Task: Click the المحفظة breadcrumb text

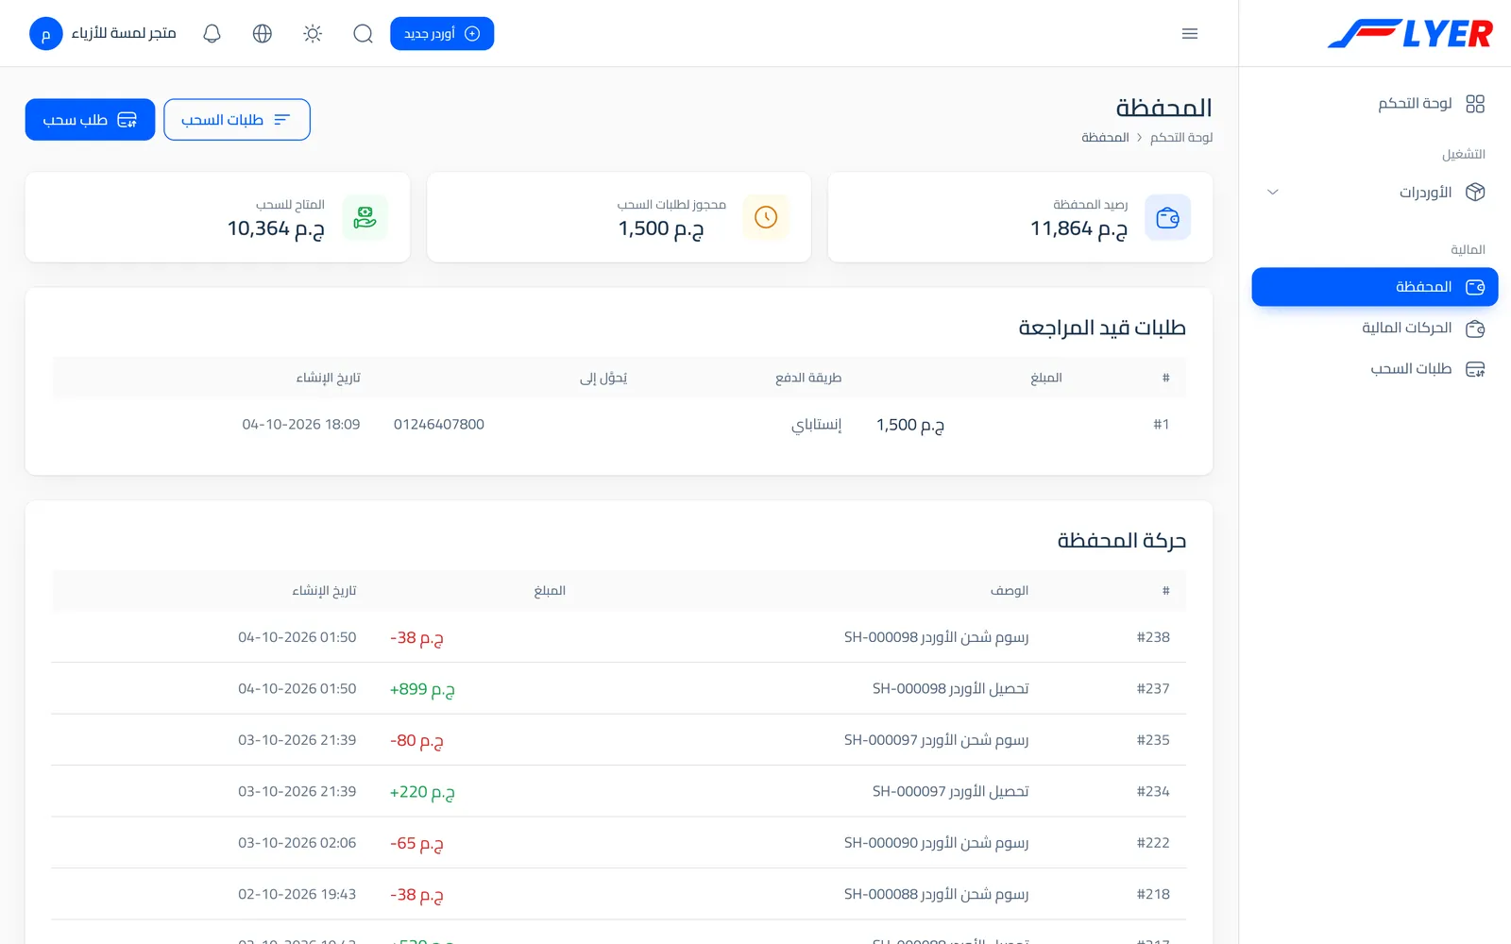Action: coord(1105,138)
